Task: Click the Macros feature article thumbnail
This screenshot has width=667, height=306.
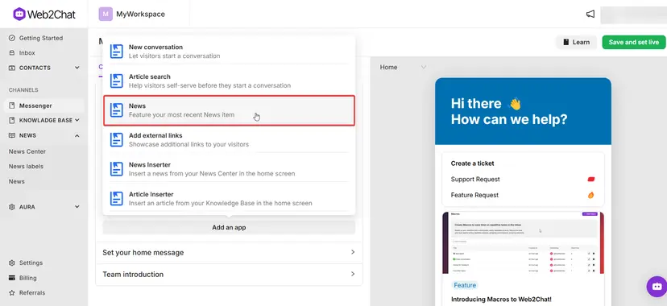Action: [524, 242]
